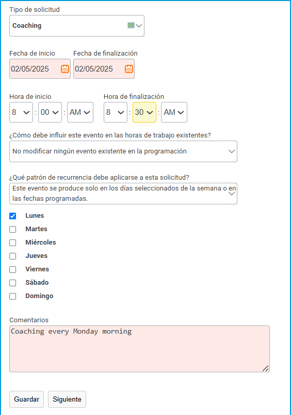
Task: Enable the Viernes checkbox
Action: tap(13, 269)
